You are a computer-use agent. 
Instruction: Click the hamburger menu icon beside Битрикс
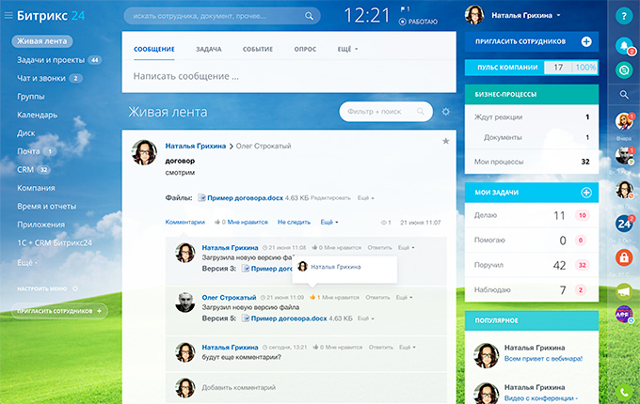[x=9, y=16]
